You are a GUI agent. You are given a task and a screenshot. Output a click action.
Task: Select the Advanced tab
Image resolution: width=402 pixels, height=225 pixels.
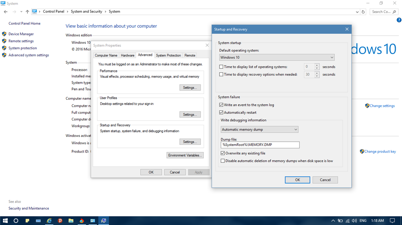tap(145, 55)
